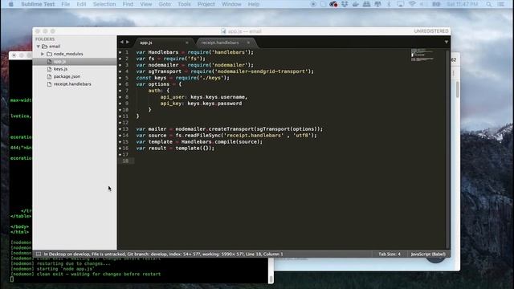The height and width of the screenshot is (289, 514).
Task: Close the receipt.handlebars tab
Action: [x=248, y=43]
